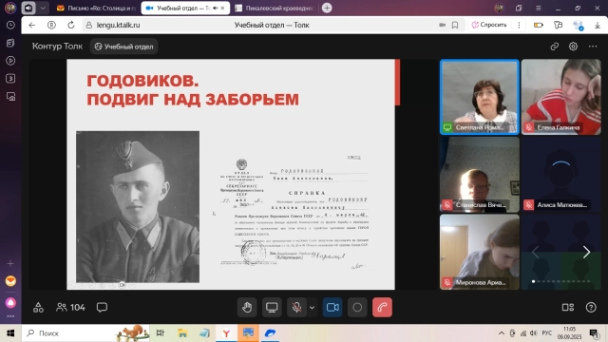Open the meeting chat
608x342 pixels.
pos(102,308)
